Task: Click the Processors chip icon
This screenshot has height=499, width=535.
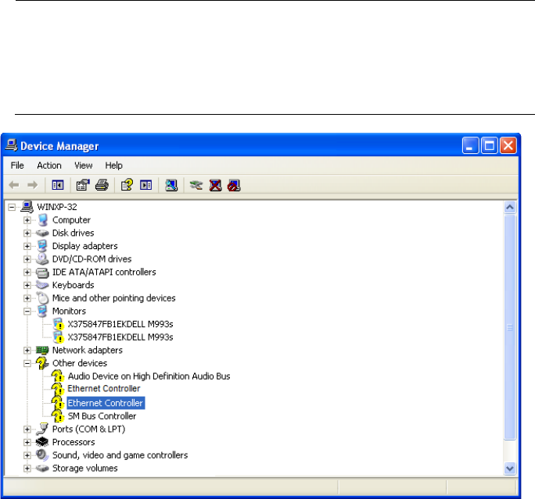Action: (x=42, y=442)
